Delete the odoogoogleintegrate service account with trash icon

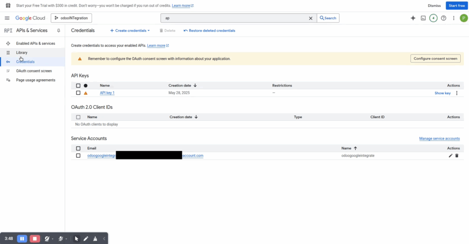tap(457, 156)
